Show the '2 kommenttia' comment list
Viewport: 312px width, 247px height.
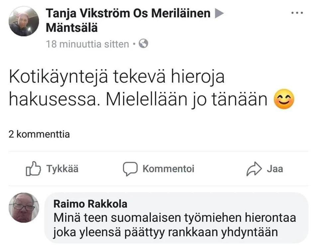[39, 134]
